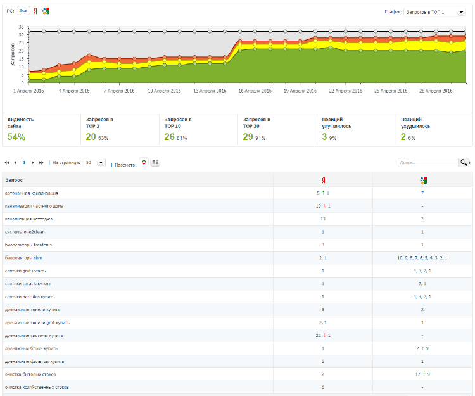Screen dimensions: 475x396
Task: Go to the previous page arrow
Action: point(15,163)
